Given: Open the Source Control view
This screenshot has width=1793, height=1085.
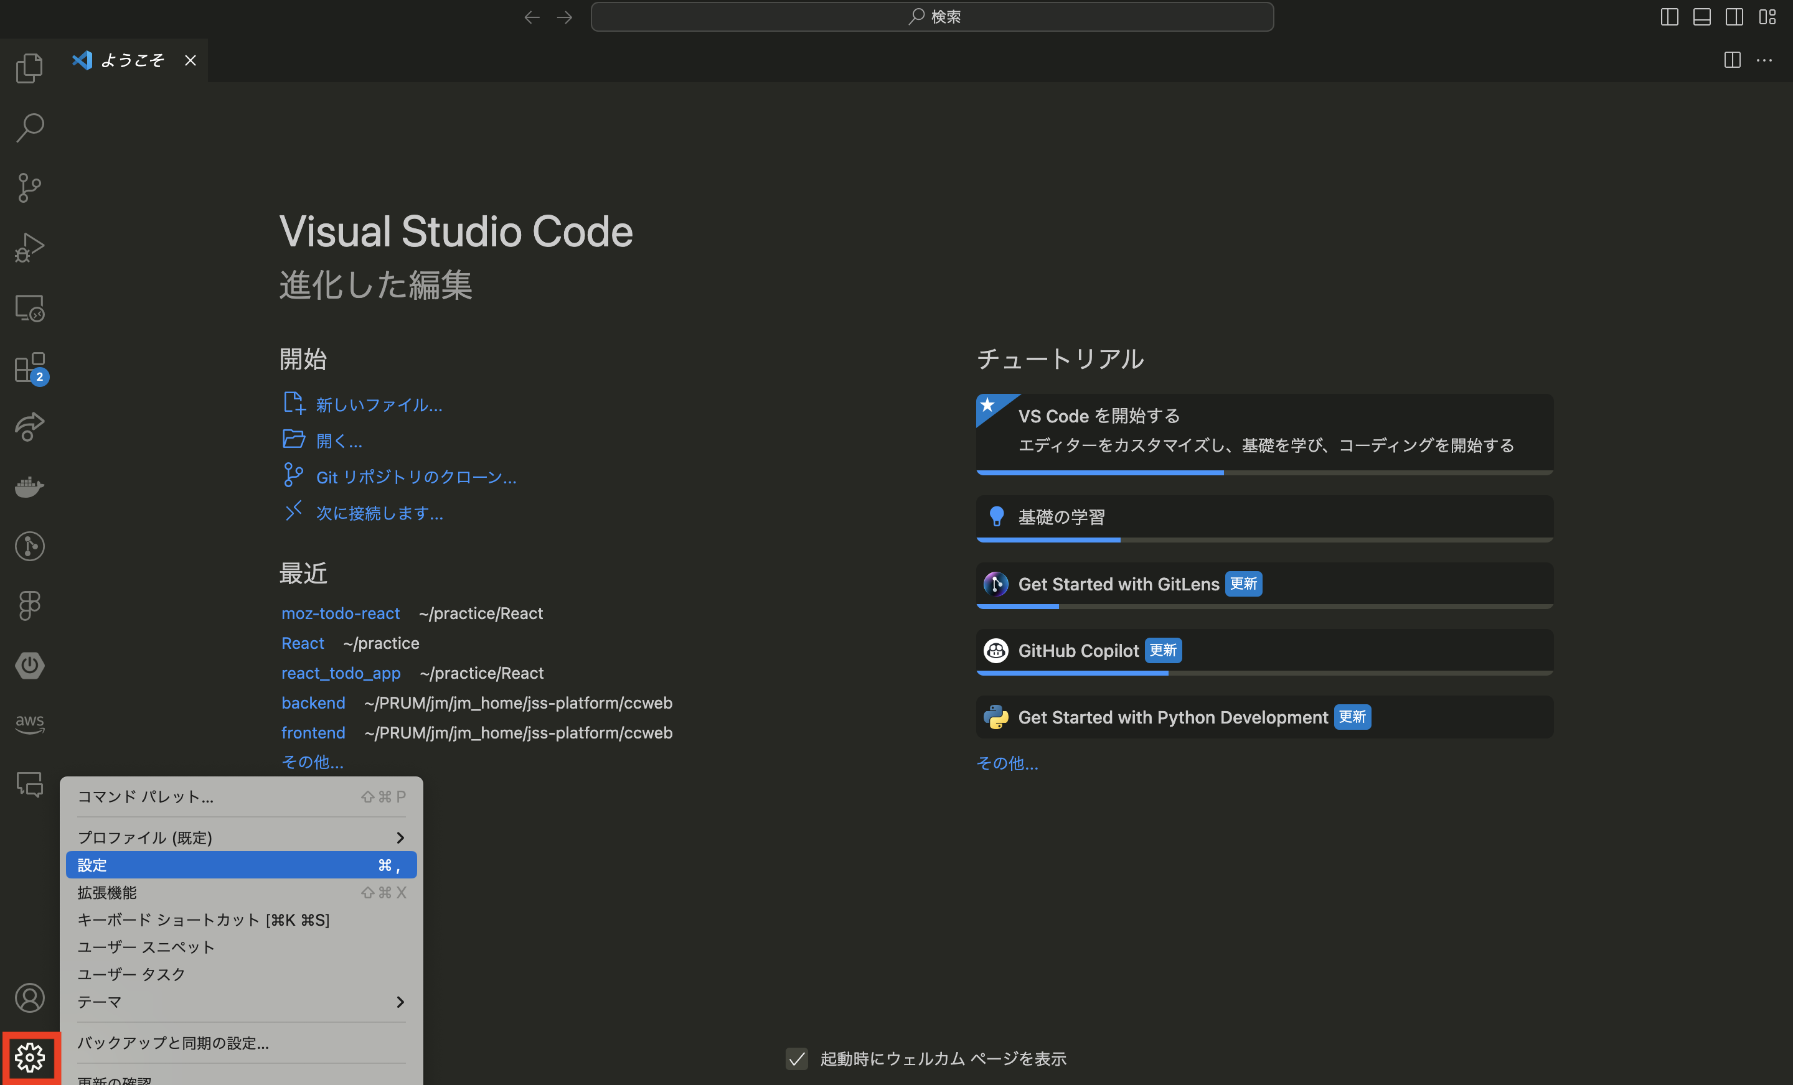Looking at the screenshot, I should 29,187.
